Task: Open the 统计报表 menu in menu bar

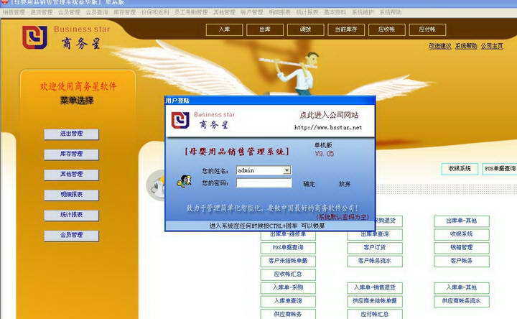Action: click(307, 12)
